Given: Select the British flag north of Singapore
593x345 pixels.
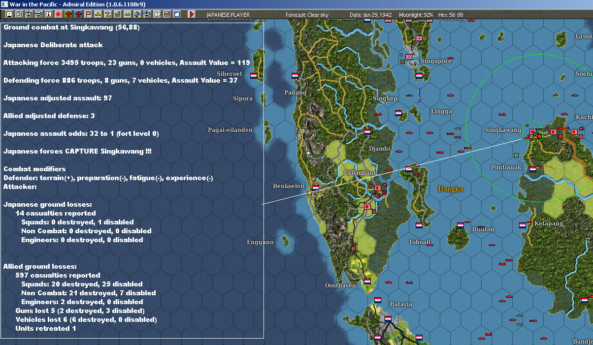Looking at the screenshot, I should 420,38.
